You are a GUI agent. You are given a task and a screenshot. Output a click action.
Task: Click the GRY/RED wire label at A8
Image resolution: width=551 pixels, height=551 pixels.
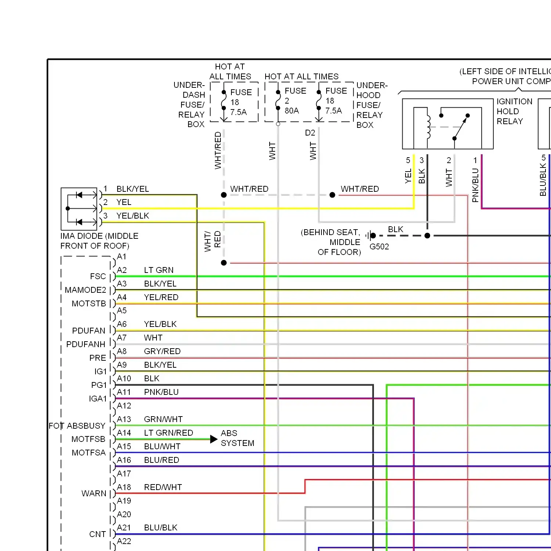pos(162,351)
